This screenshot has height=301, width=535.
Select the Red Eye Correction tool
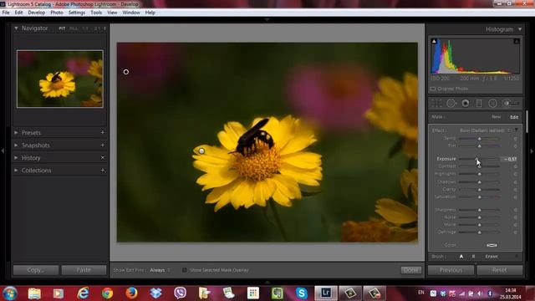click(466, 104)
